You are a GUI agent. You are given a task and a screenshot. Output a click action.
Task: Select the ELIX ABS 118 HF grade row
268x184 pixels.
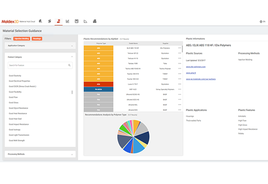tap(133, 48)
